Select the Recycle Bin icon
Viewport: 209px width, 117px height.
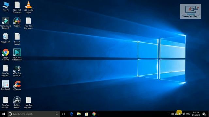pos(6,38)
